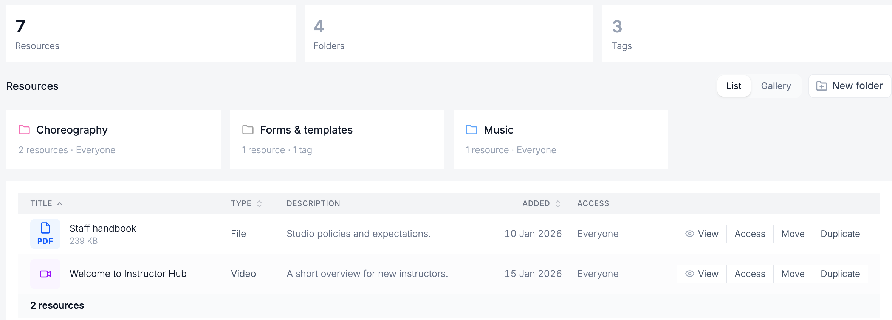
Task: View the Welcome to Instructor Hub video
Action: (702, 274)
